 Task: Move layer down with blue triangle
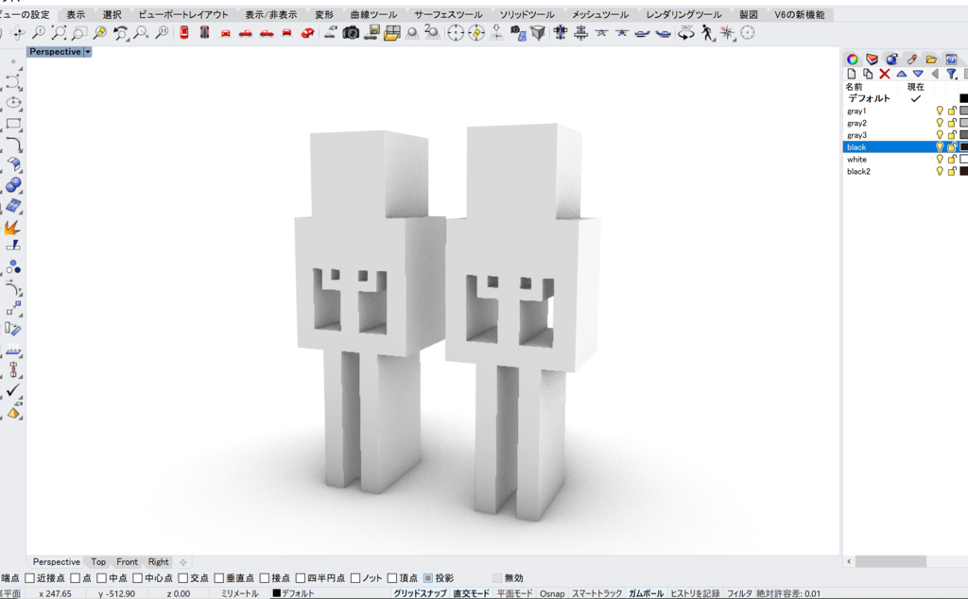(x=918, y=74)
